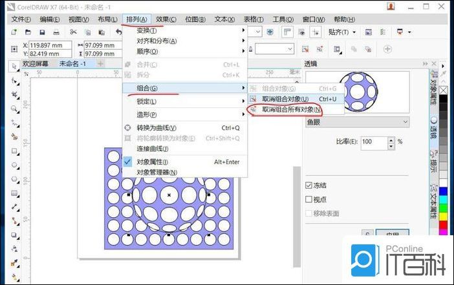Open the zoom level dropdown in toolbar
Viewport: 454px width, 285px height.
258,32
